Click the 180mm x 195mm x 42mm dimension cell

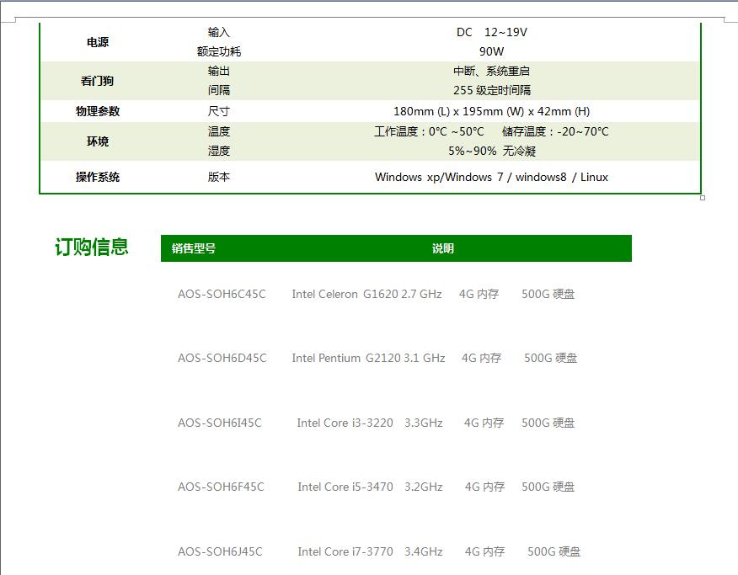click(491, 111)
